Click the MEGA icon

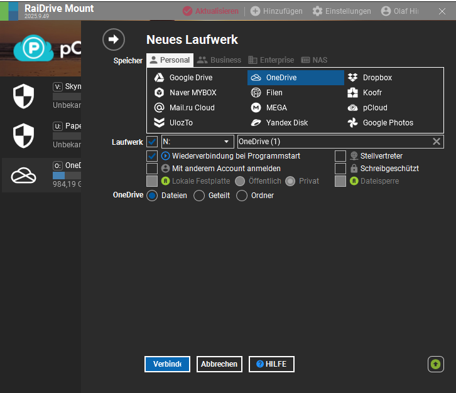click(x=256, y=108)
